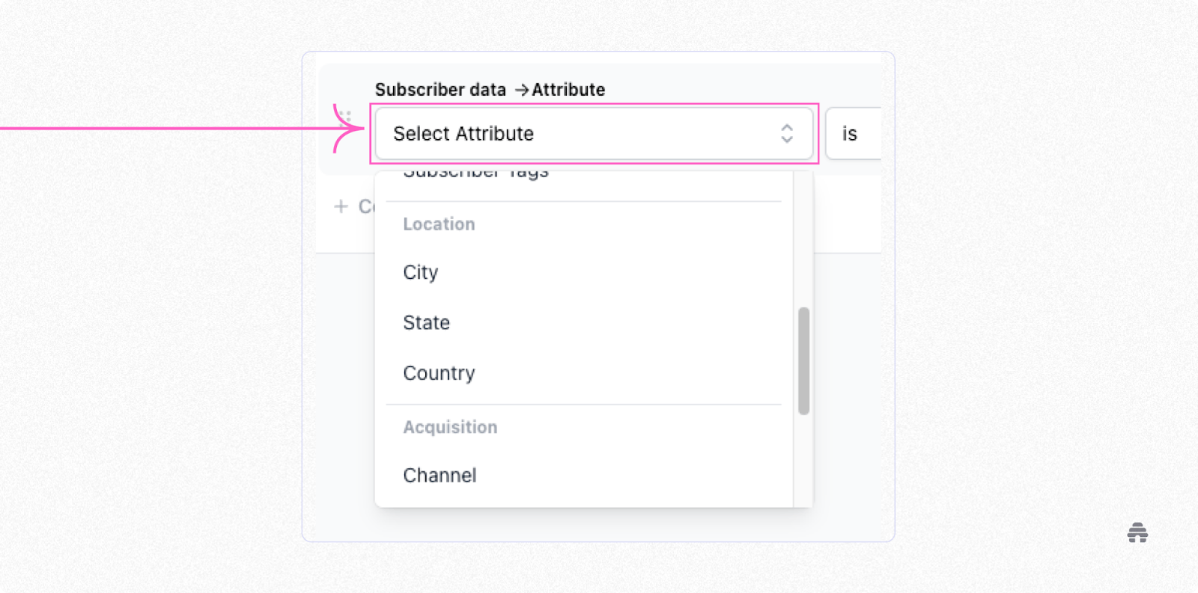Select Channel under Acquisition

click(x=440, y=476)
